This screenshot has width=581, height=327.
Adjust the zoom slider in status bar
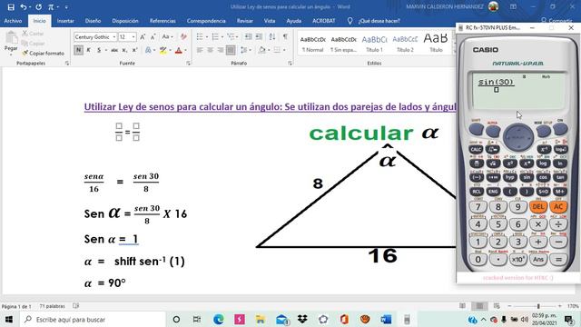click(x=538, y=306)
